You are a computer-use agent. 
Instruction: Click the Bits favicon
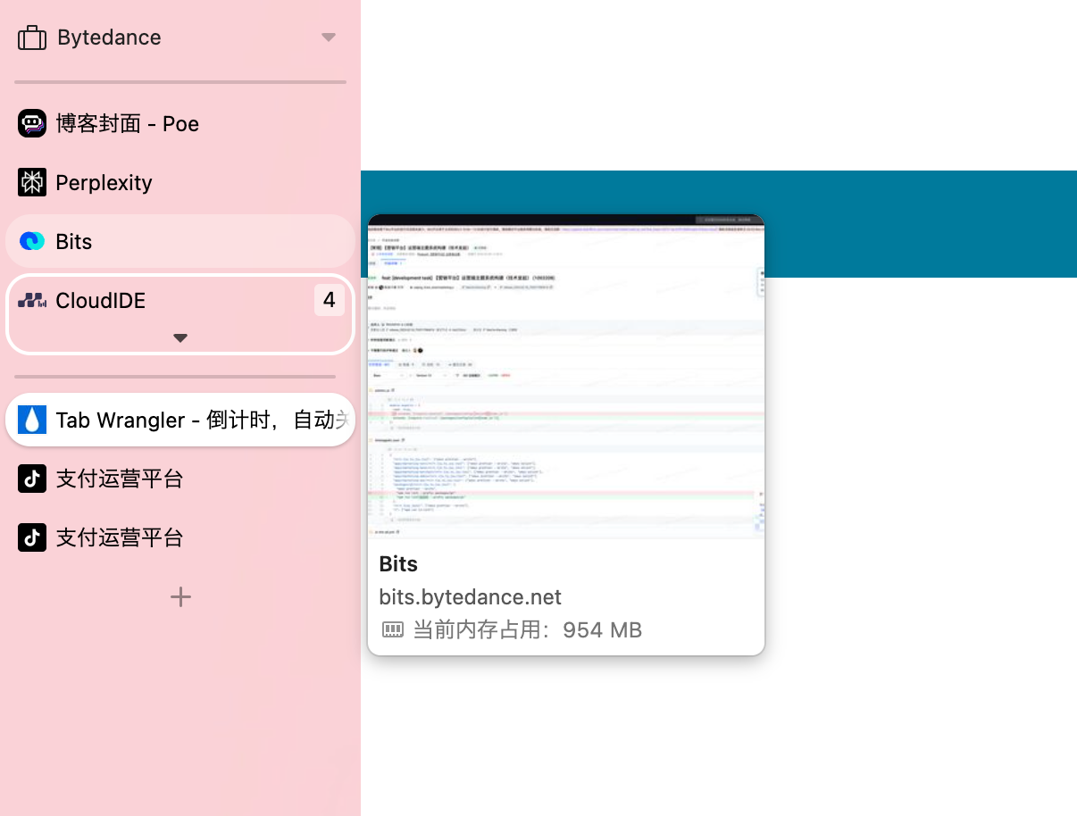32,241
